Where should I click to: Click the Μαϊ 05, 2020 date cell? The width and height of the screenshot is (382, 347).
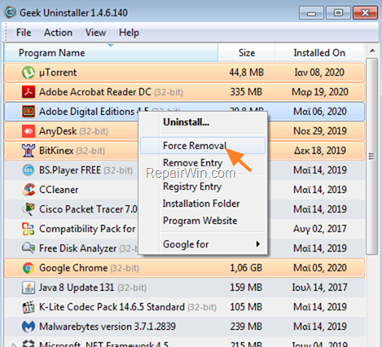[320, 268]
